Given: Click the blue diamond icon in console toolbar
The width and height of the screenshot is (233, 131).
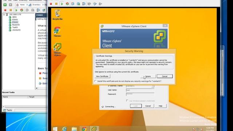Looking at the screenshot, I should pyautogui.click(x=95, y=4).
